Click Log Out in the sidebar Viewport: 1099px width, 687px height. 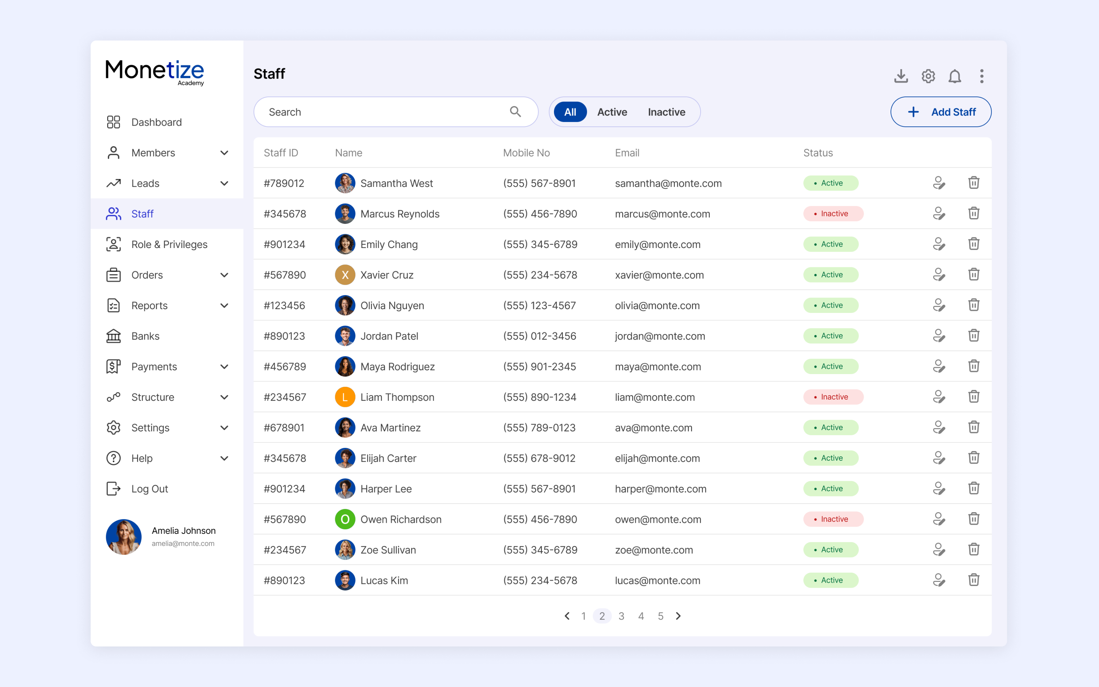click(x=167, y=489)
